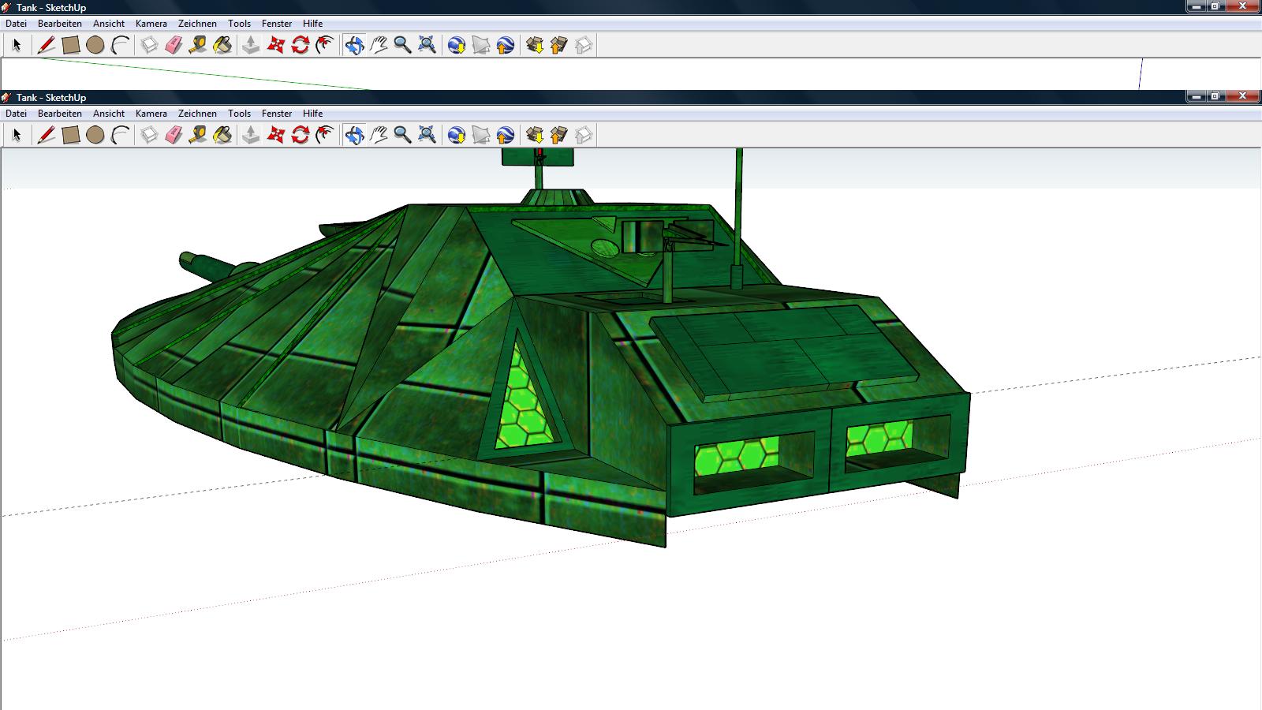Open Get Models download icon, lower toolbar
Screen dimensions: 1262x710
point(535,135)
